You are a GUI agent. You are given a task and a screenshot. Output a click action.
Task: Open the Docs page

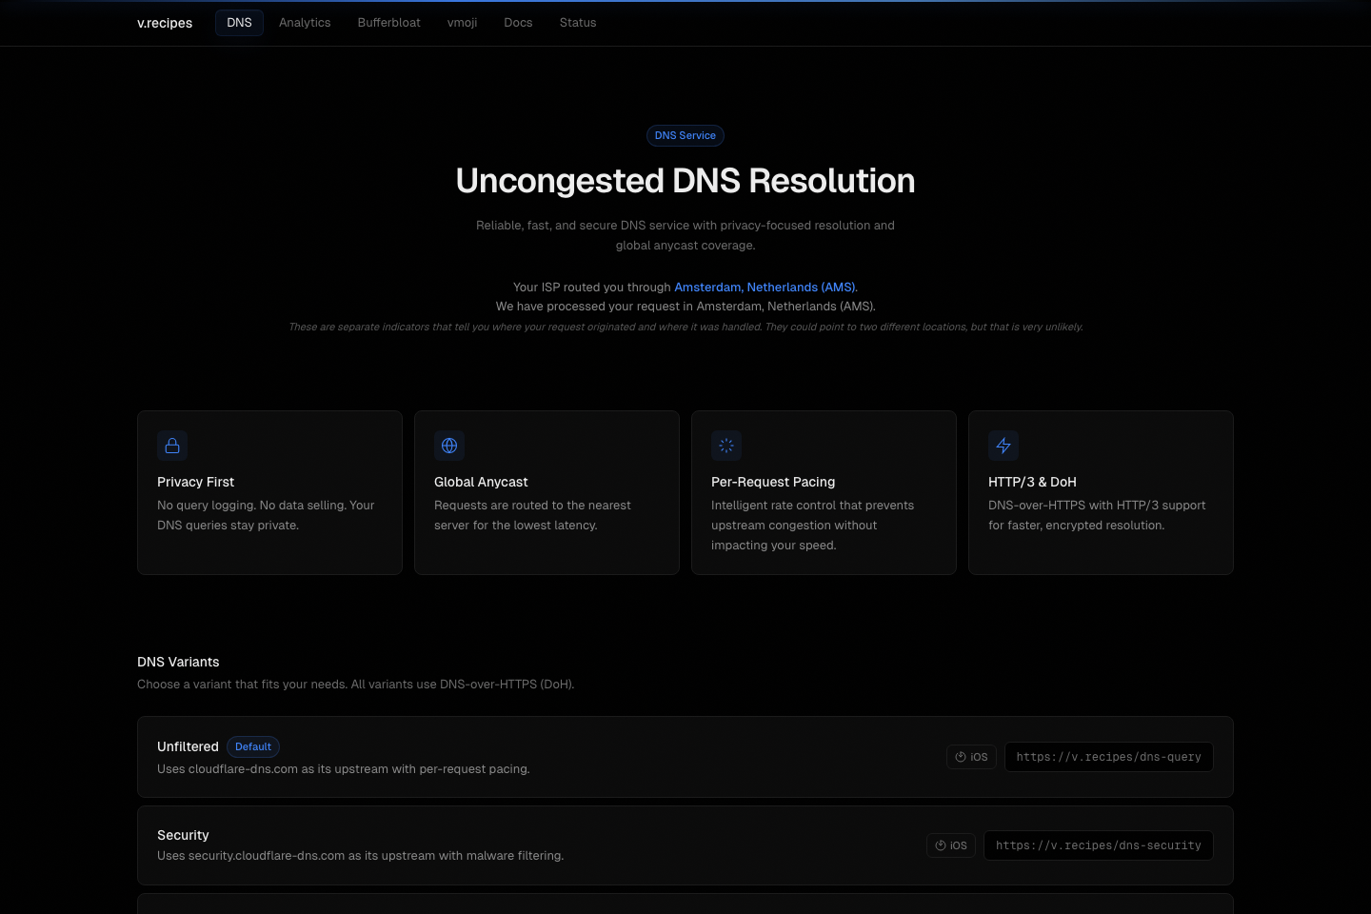pos(518,23)
